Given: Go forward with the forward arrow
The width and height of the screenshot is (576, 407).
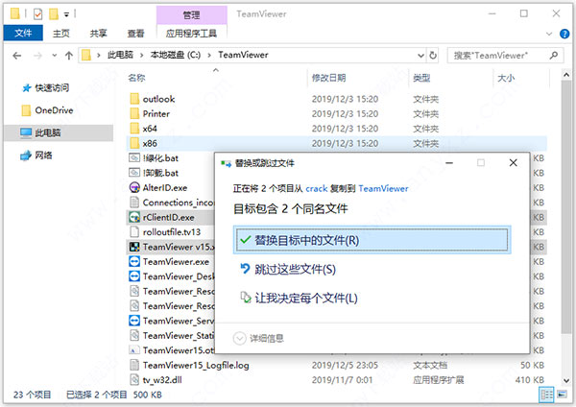Looking at the screenshot, I should (37, 56).
